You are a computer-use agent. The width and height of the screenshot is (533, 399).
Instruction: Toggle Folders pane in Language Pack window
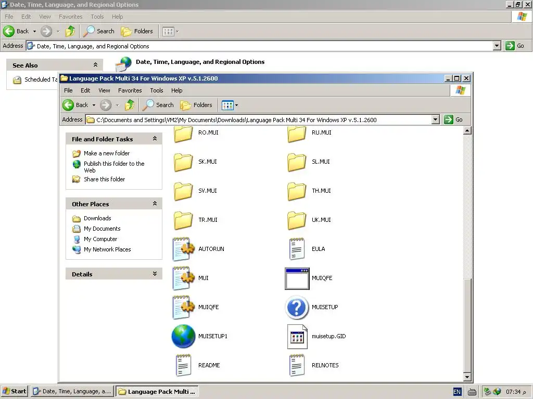196,105
